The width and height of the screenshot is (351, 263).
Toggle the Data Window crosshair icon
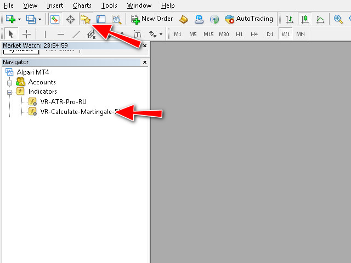70,19
